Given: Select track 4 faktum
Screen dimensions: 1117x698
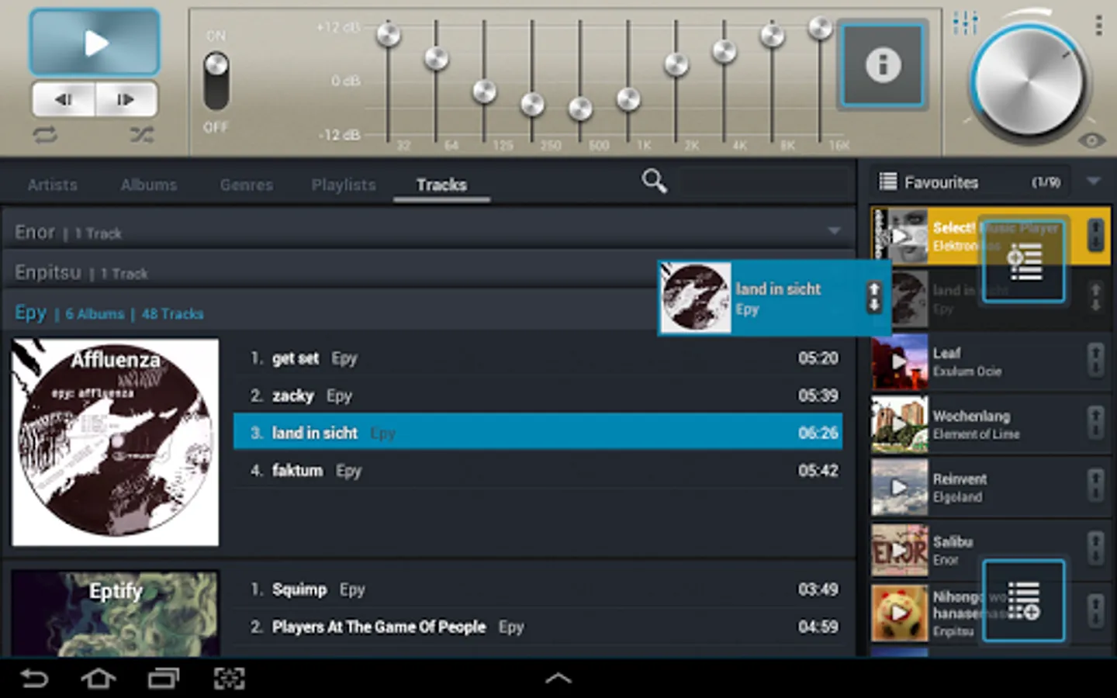Looking at the screenshot, I should pyautogui.click(x=538, y=470).
